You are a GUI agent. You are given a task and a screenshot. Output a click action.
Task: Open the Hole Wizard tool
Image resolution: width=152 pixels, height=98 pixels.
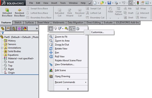coord(70,13)
